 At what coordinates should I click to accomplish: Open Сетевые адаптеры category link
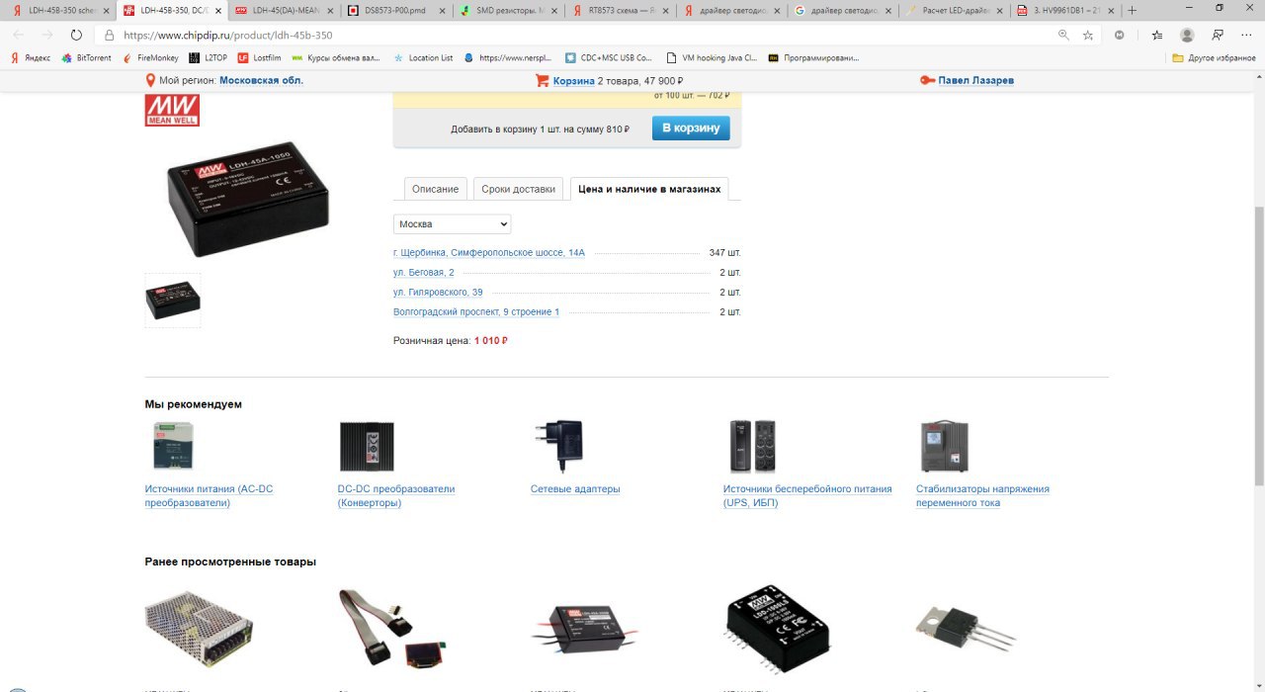pyautogui.click(x=575, y=489)
